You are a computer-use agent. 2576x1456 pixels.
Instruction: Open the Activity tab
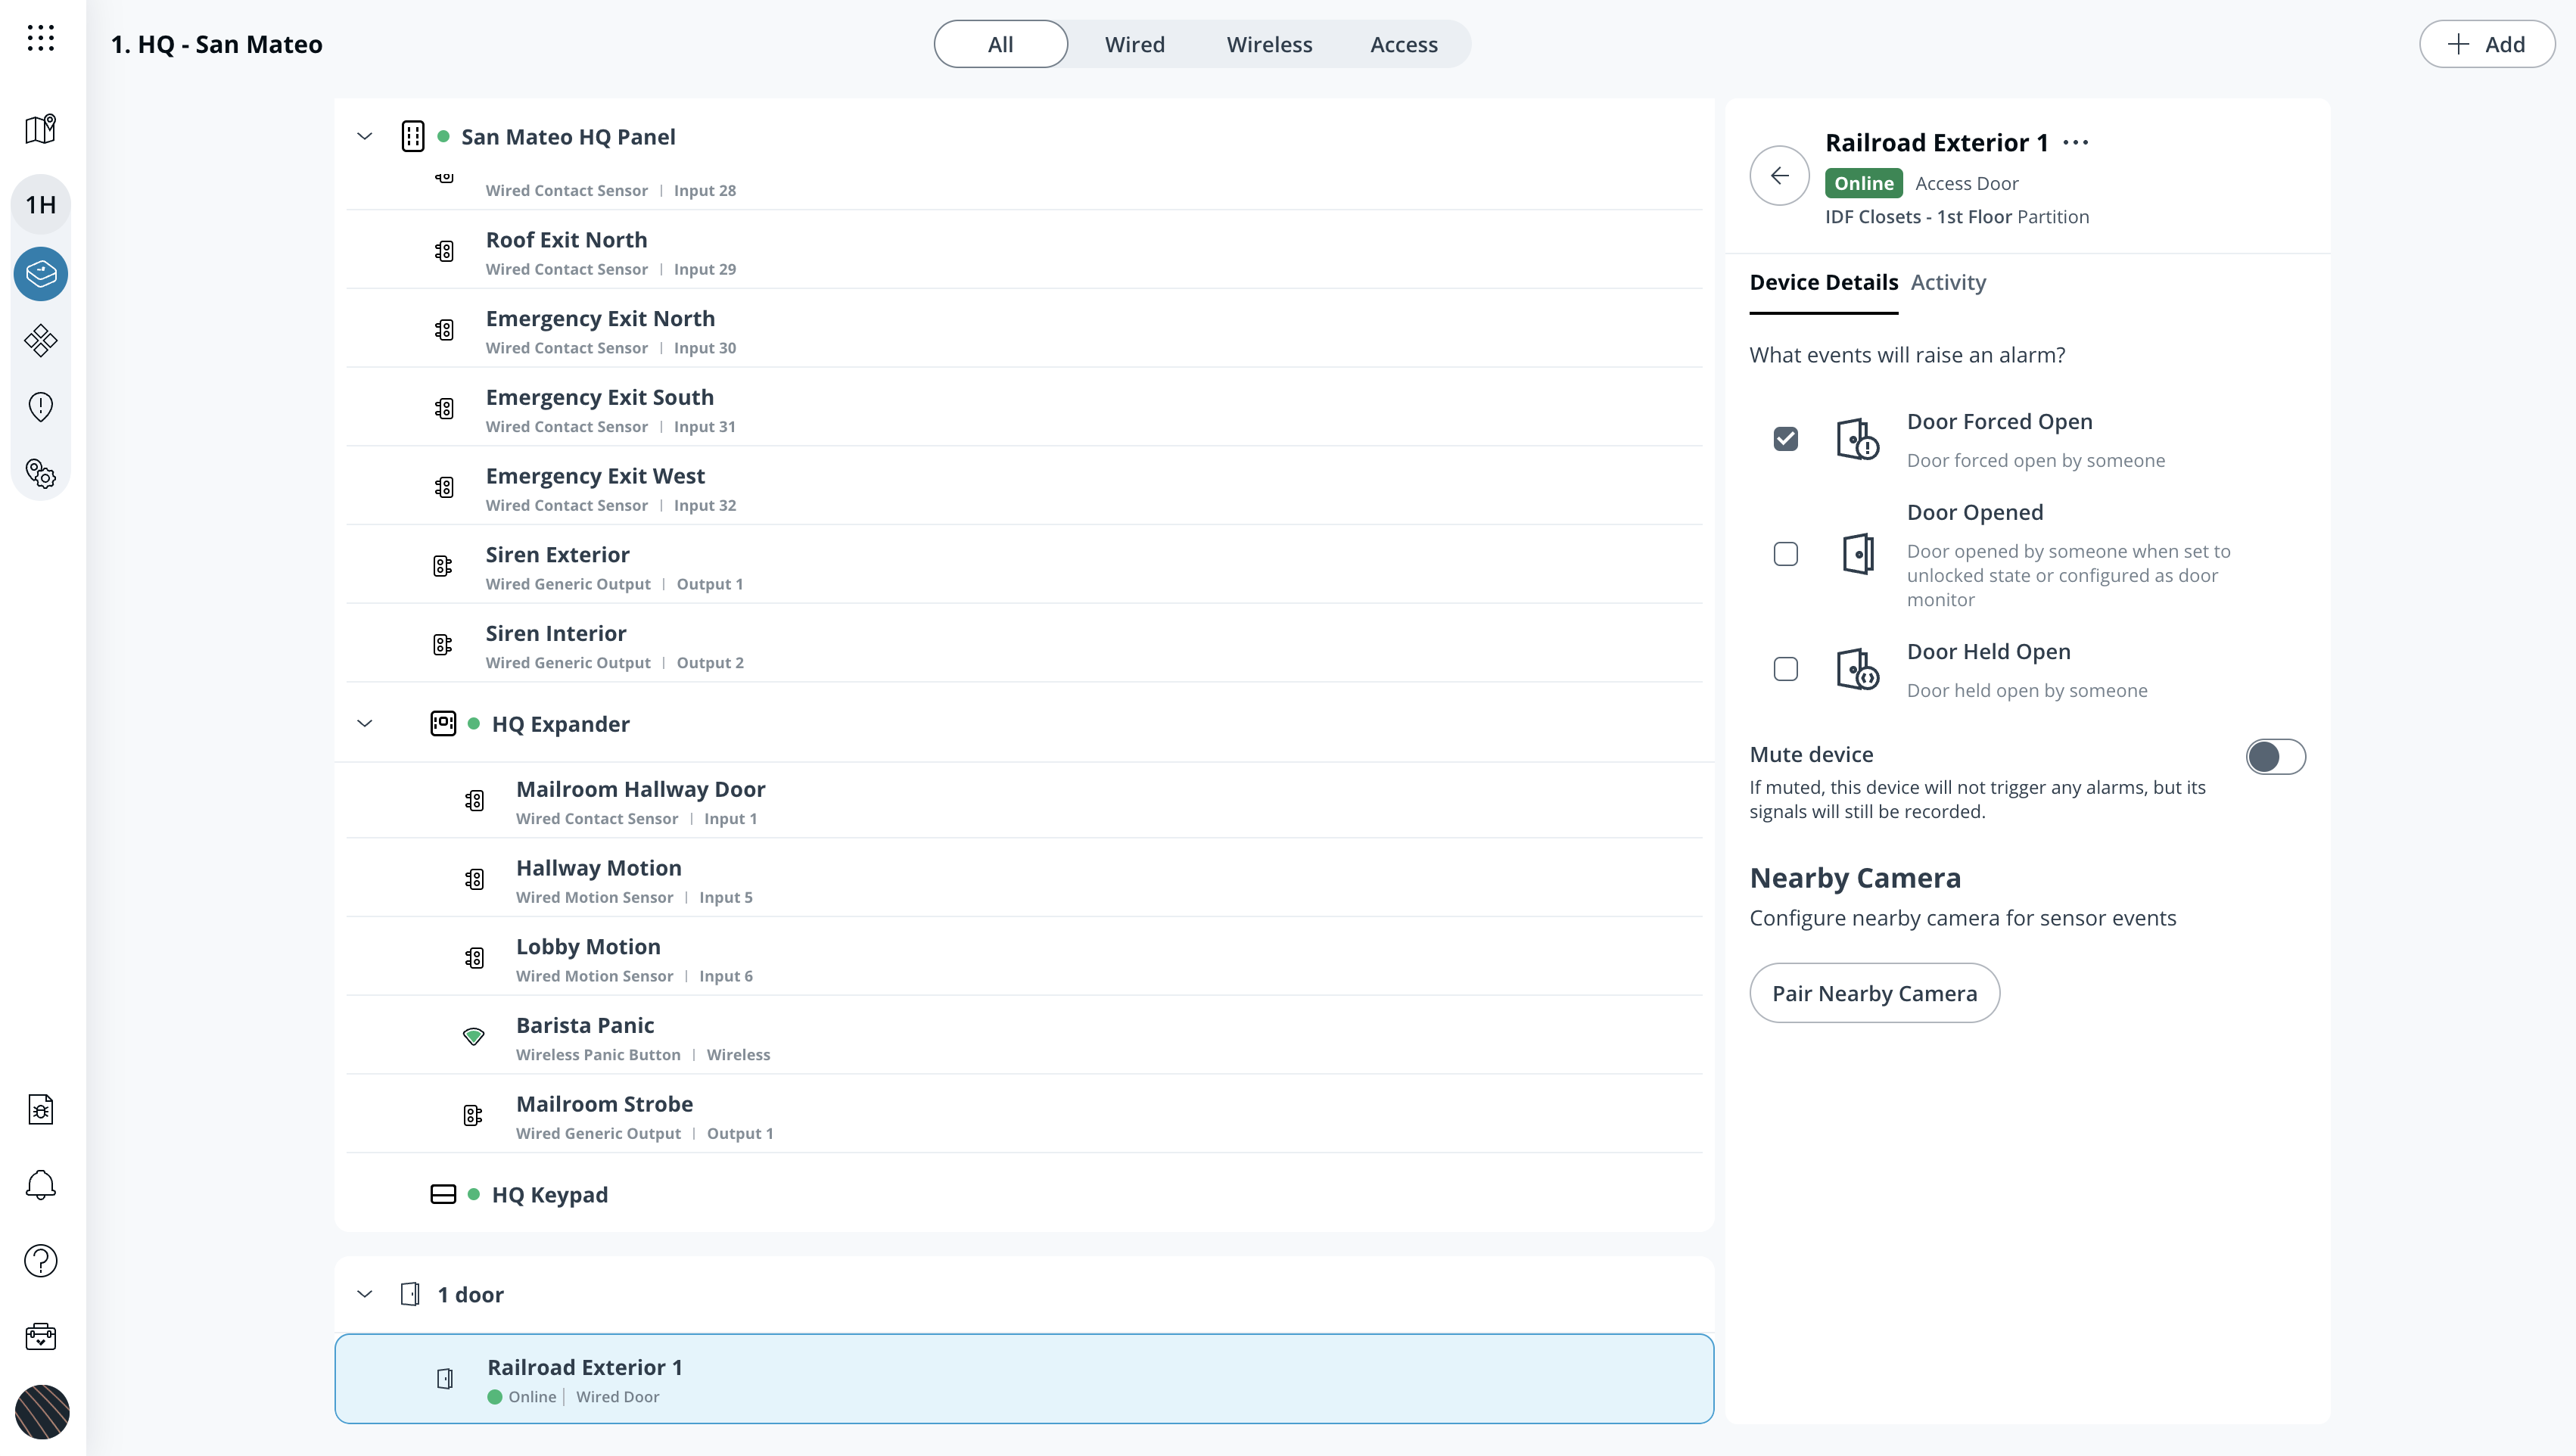[x=1947, y=282]
